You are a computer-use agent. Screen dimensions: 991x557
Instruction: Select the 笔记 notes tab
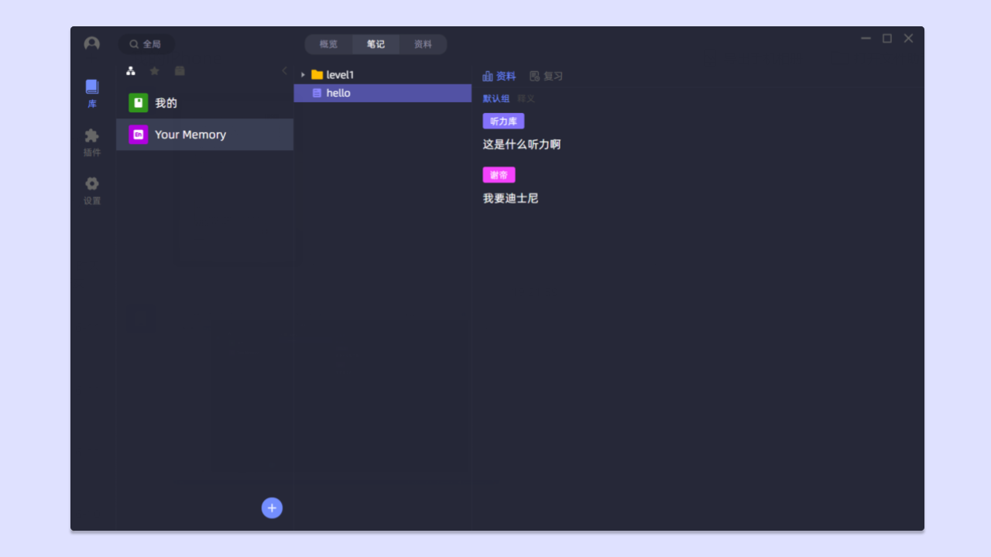pyautogui.click(x=375, y=44)
